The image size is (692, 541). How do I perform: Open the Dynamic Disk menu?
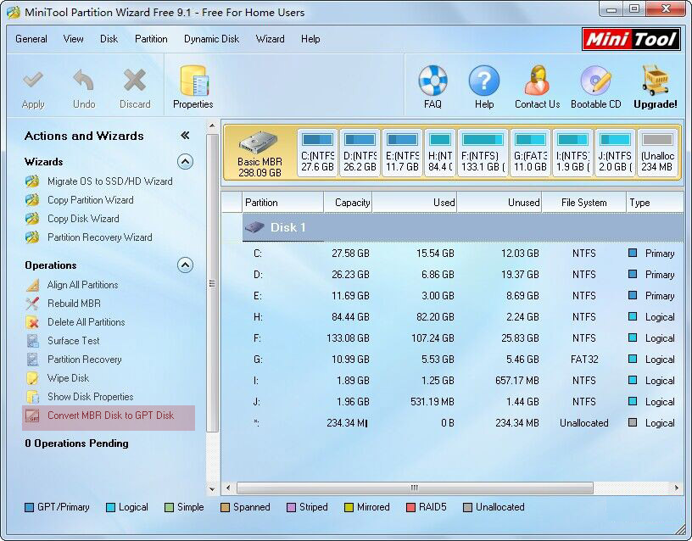click(x=211, y=39)
